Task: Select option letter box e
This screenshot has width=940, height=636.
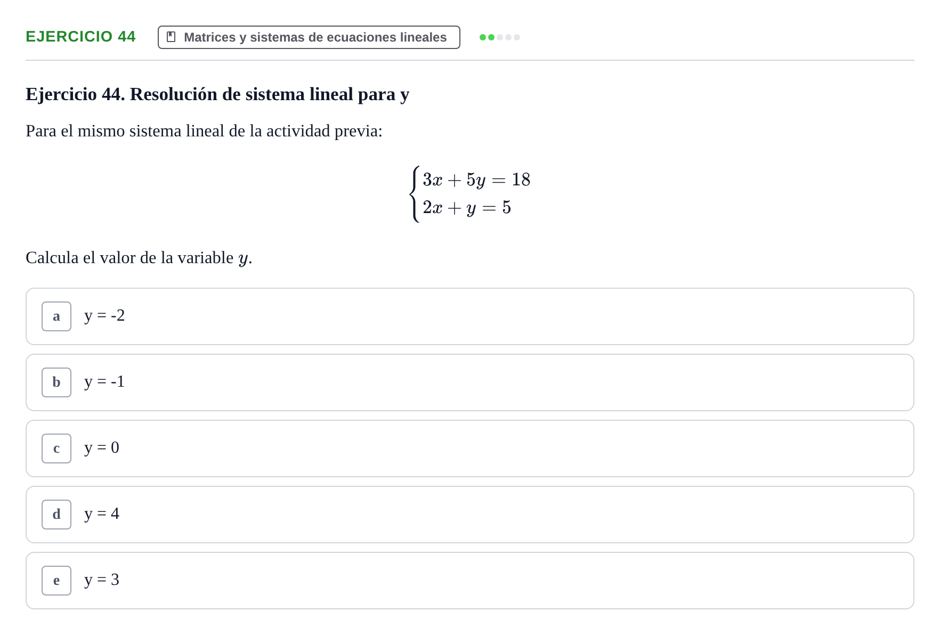Action: click(56, 581)
